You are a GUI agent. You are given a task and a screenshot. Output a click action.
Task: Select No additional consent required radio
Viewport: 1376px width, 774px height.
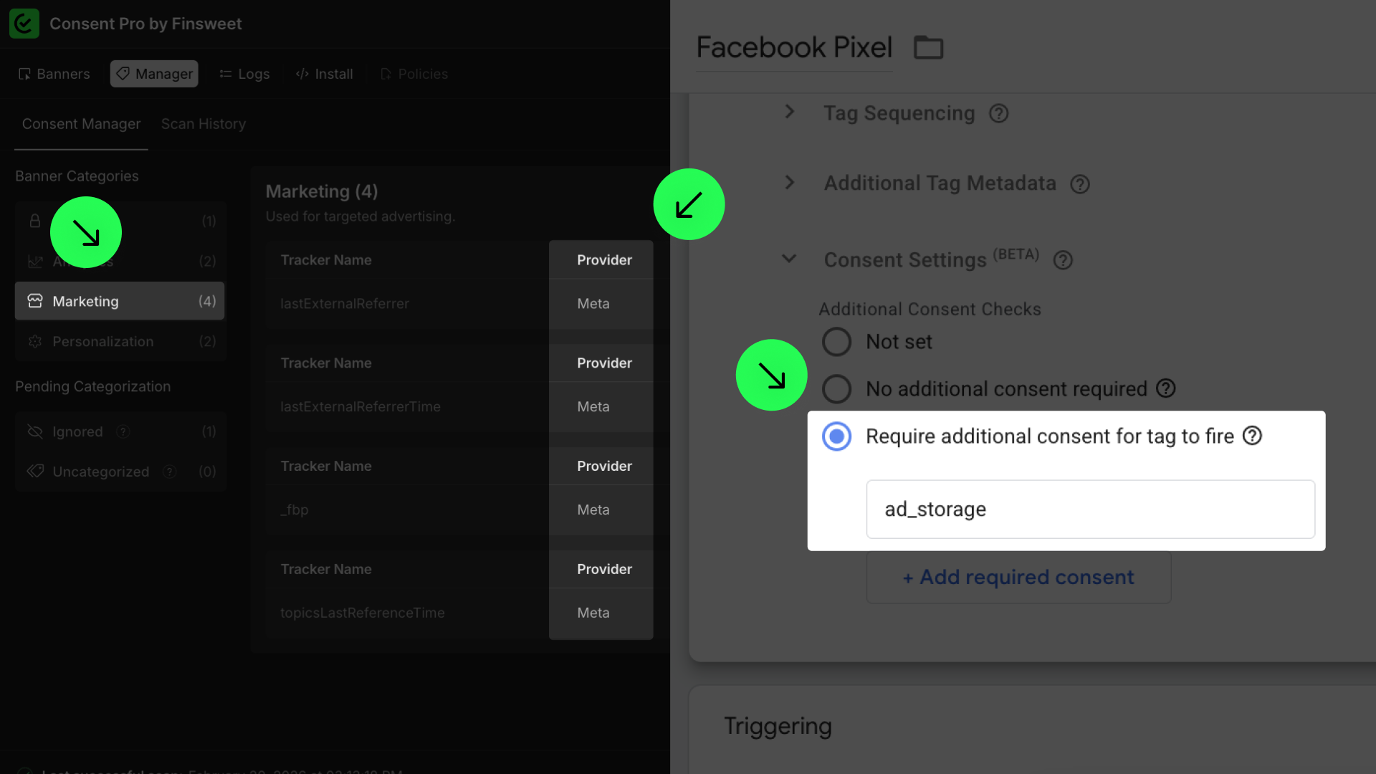(836, 389)
